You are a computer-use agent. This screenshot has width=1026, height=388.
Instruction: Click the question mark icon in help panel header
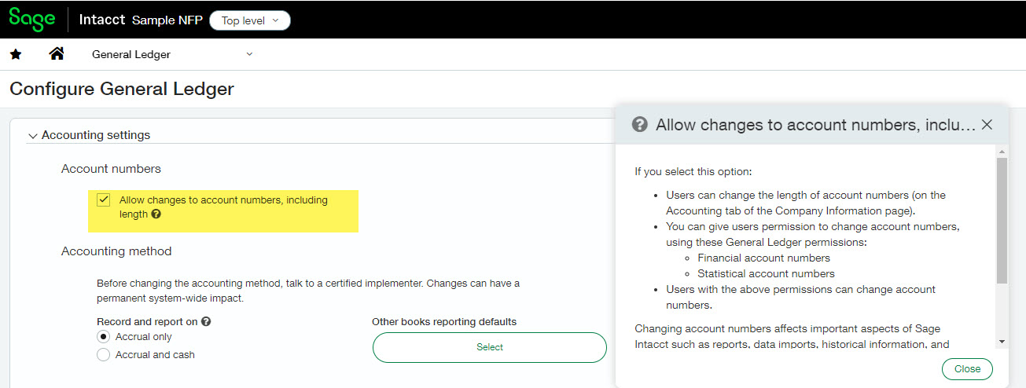click(x=640, y=124)
